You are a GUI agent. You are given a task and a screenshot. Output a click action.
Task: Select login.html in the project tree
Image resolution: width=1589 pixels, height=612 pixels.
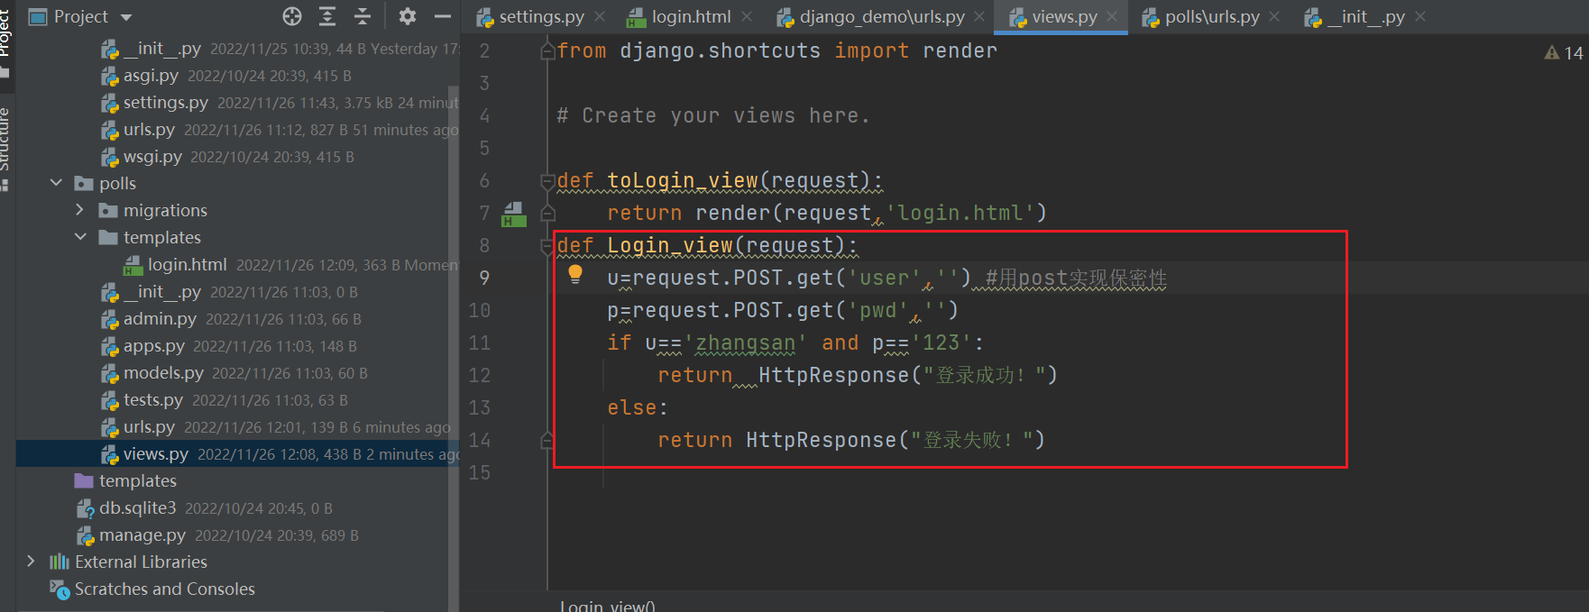click(188, 265)
